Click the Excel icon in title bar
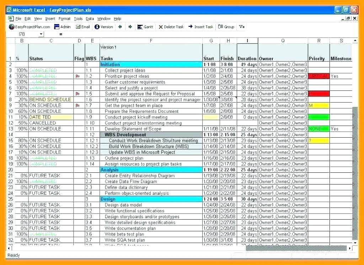 pyautogui.click(x=9, y=10)
